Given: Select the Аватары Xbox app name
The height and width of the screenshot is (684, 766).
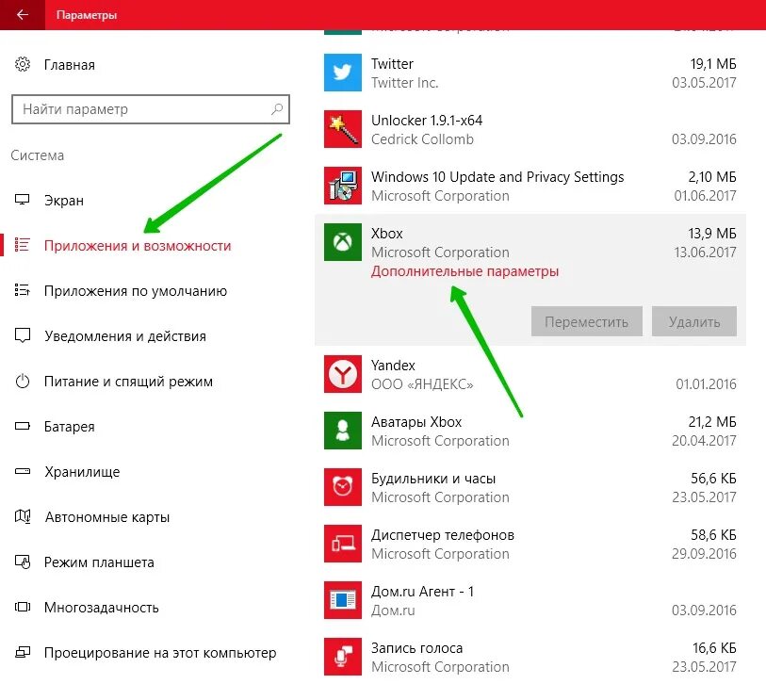Looking at the screenshot, I should [x=416, y=422].
